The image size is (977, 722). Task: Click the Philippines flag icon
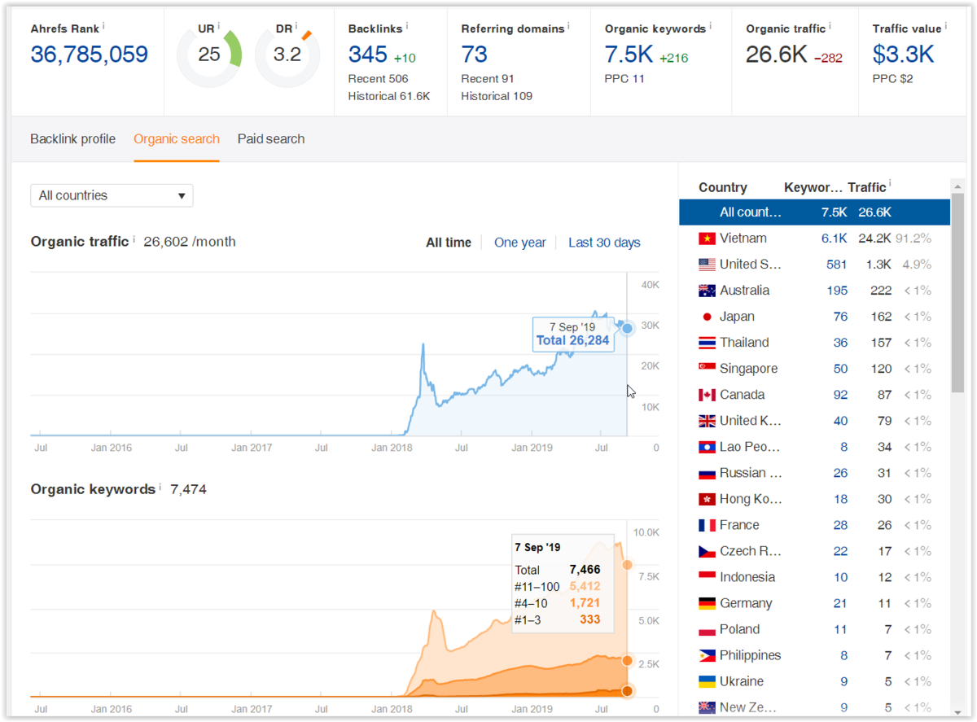707,655
